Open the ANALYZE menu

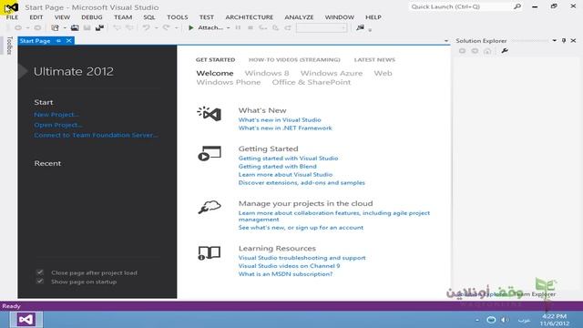pyautogui.click(x=299, y=17)
